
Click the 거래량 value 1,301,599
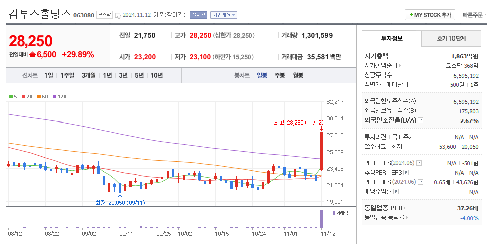click(317, 35)
